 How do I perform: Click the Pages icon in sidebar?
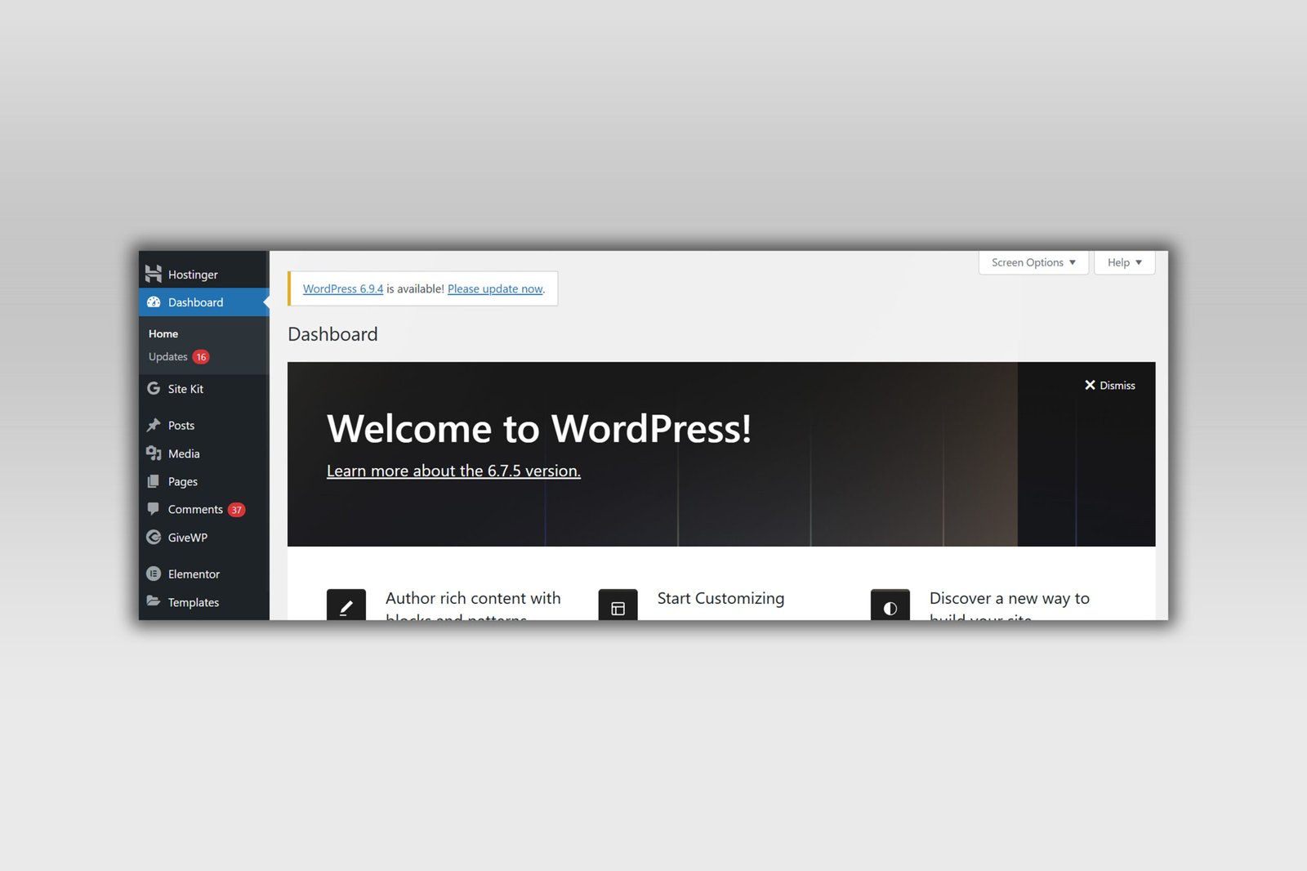tap(154, 481)
